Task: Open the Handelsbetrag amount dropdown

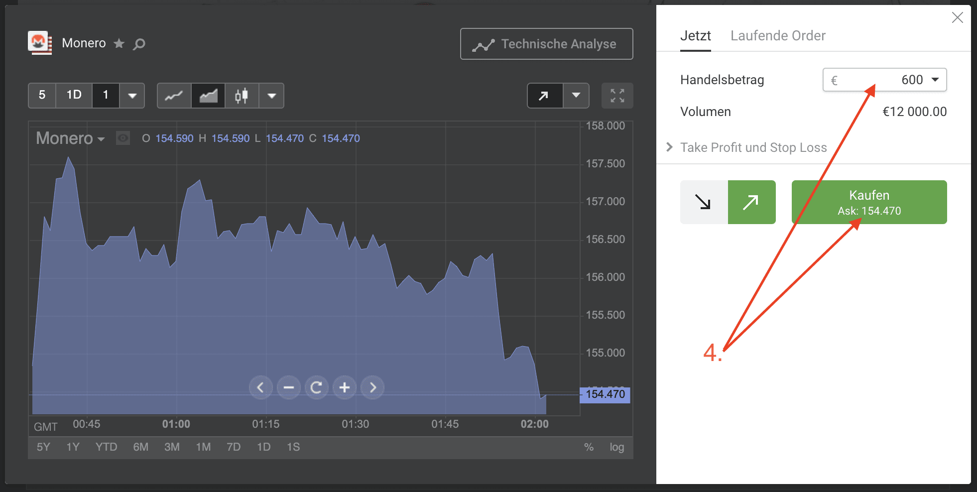Action: [935, 80]
